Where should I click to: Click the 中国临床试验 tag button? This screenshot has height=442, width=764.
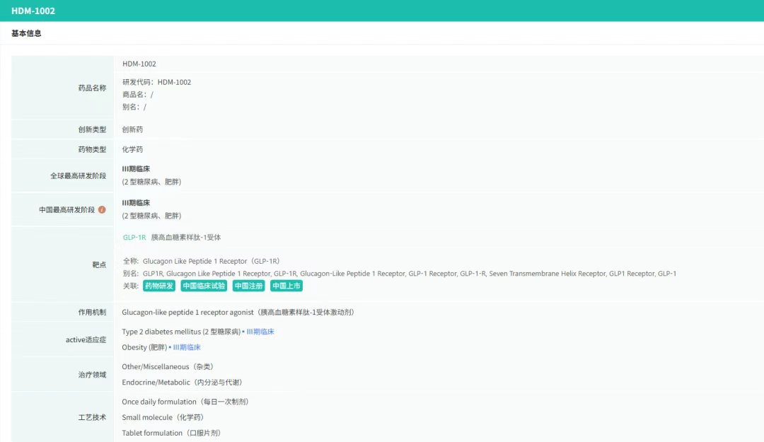pyautogui.click(x=204, y=286)
